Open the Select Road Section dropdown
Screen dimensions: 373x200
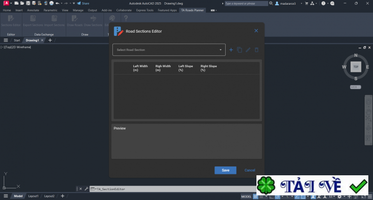[x=169, y=50]
